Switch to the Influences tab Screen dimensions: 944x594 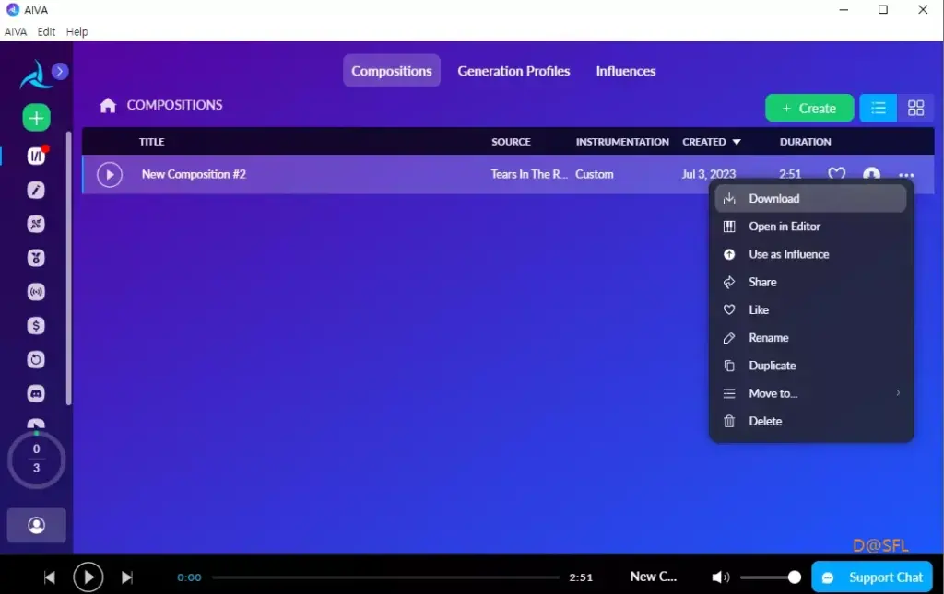click(626, 71)
